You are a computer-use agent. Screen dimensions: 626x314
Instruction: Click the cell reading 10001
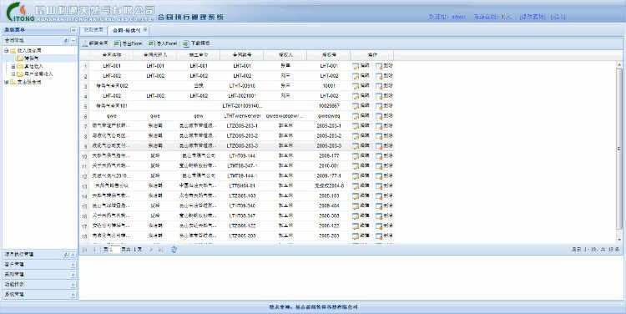pos(329,86)
